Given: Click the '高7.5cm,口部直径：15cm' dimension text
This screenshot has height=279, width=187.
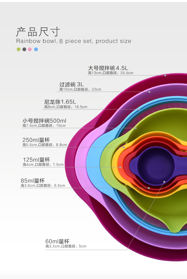Looking at the screenshot, I should [x=44, y=126].
